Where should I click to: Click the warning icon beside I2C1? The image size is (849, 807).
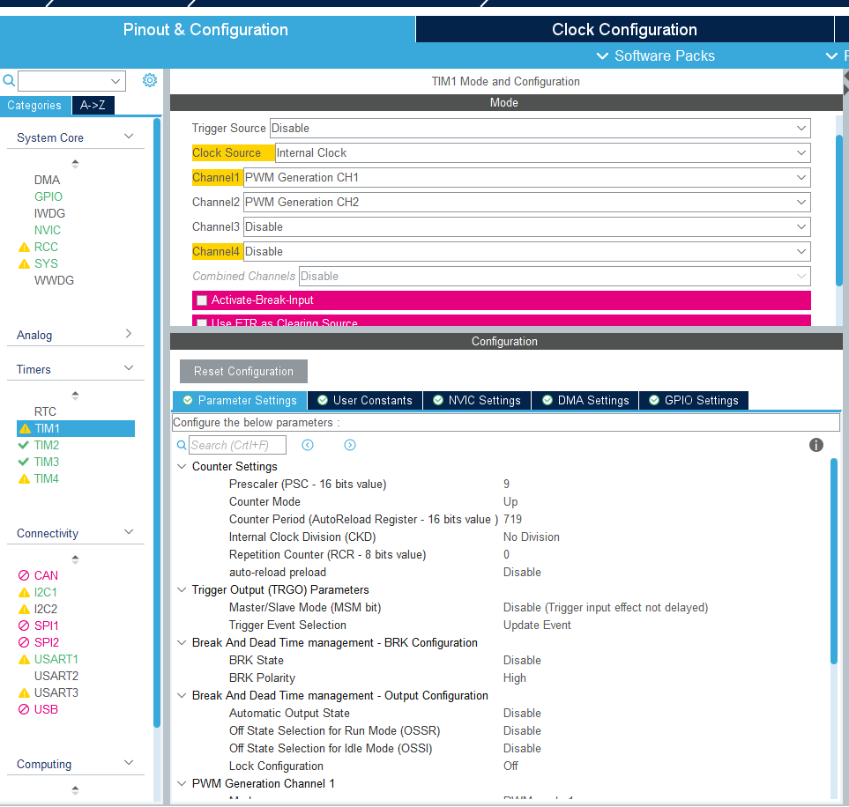pyautogui.click(x=24, y=593)
